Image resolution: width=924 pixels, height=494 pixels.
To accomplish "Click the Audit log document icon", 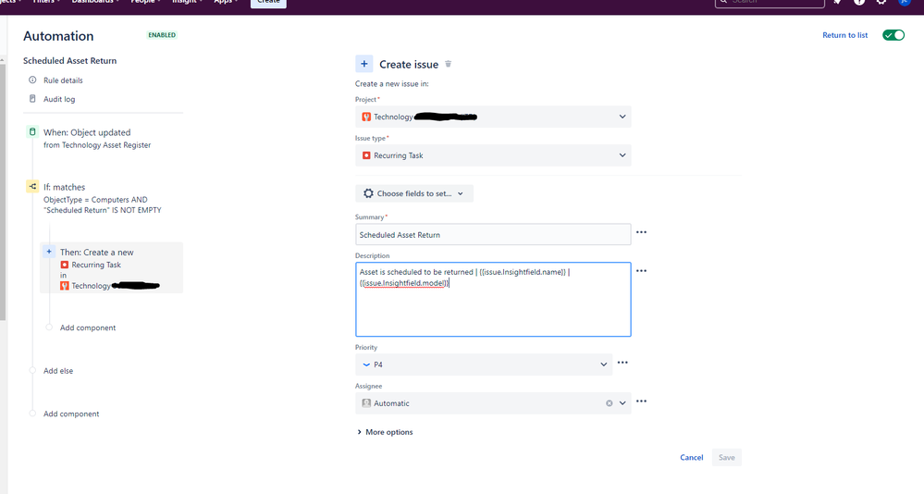I will click(x=32, y=99).
